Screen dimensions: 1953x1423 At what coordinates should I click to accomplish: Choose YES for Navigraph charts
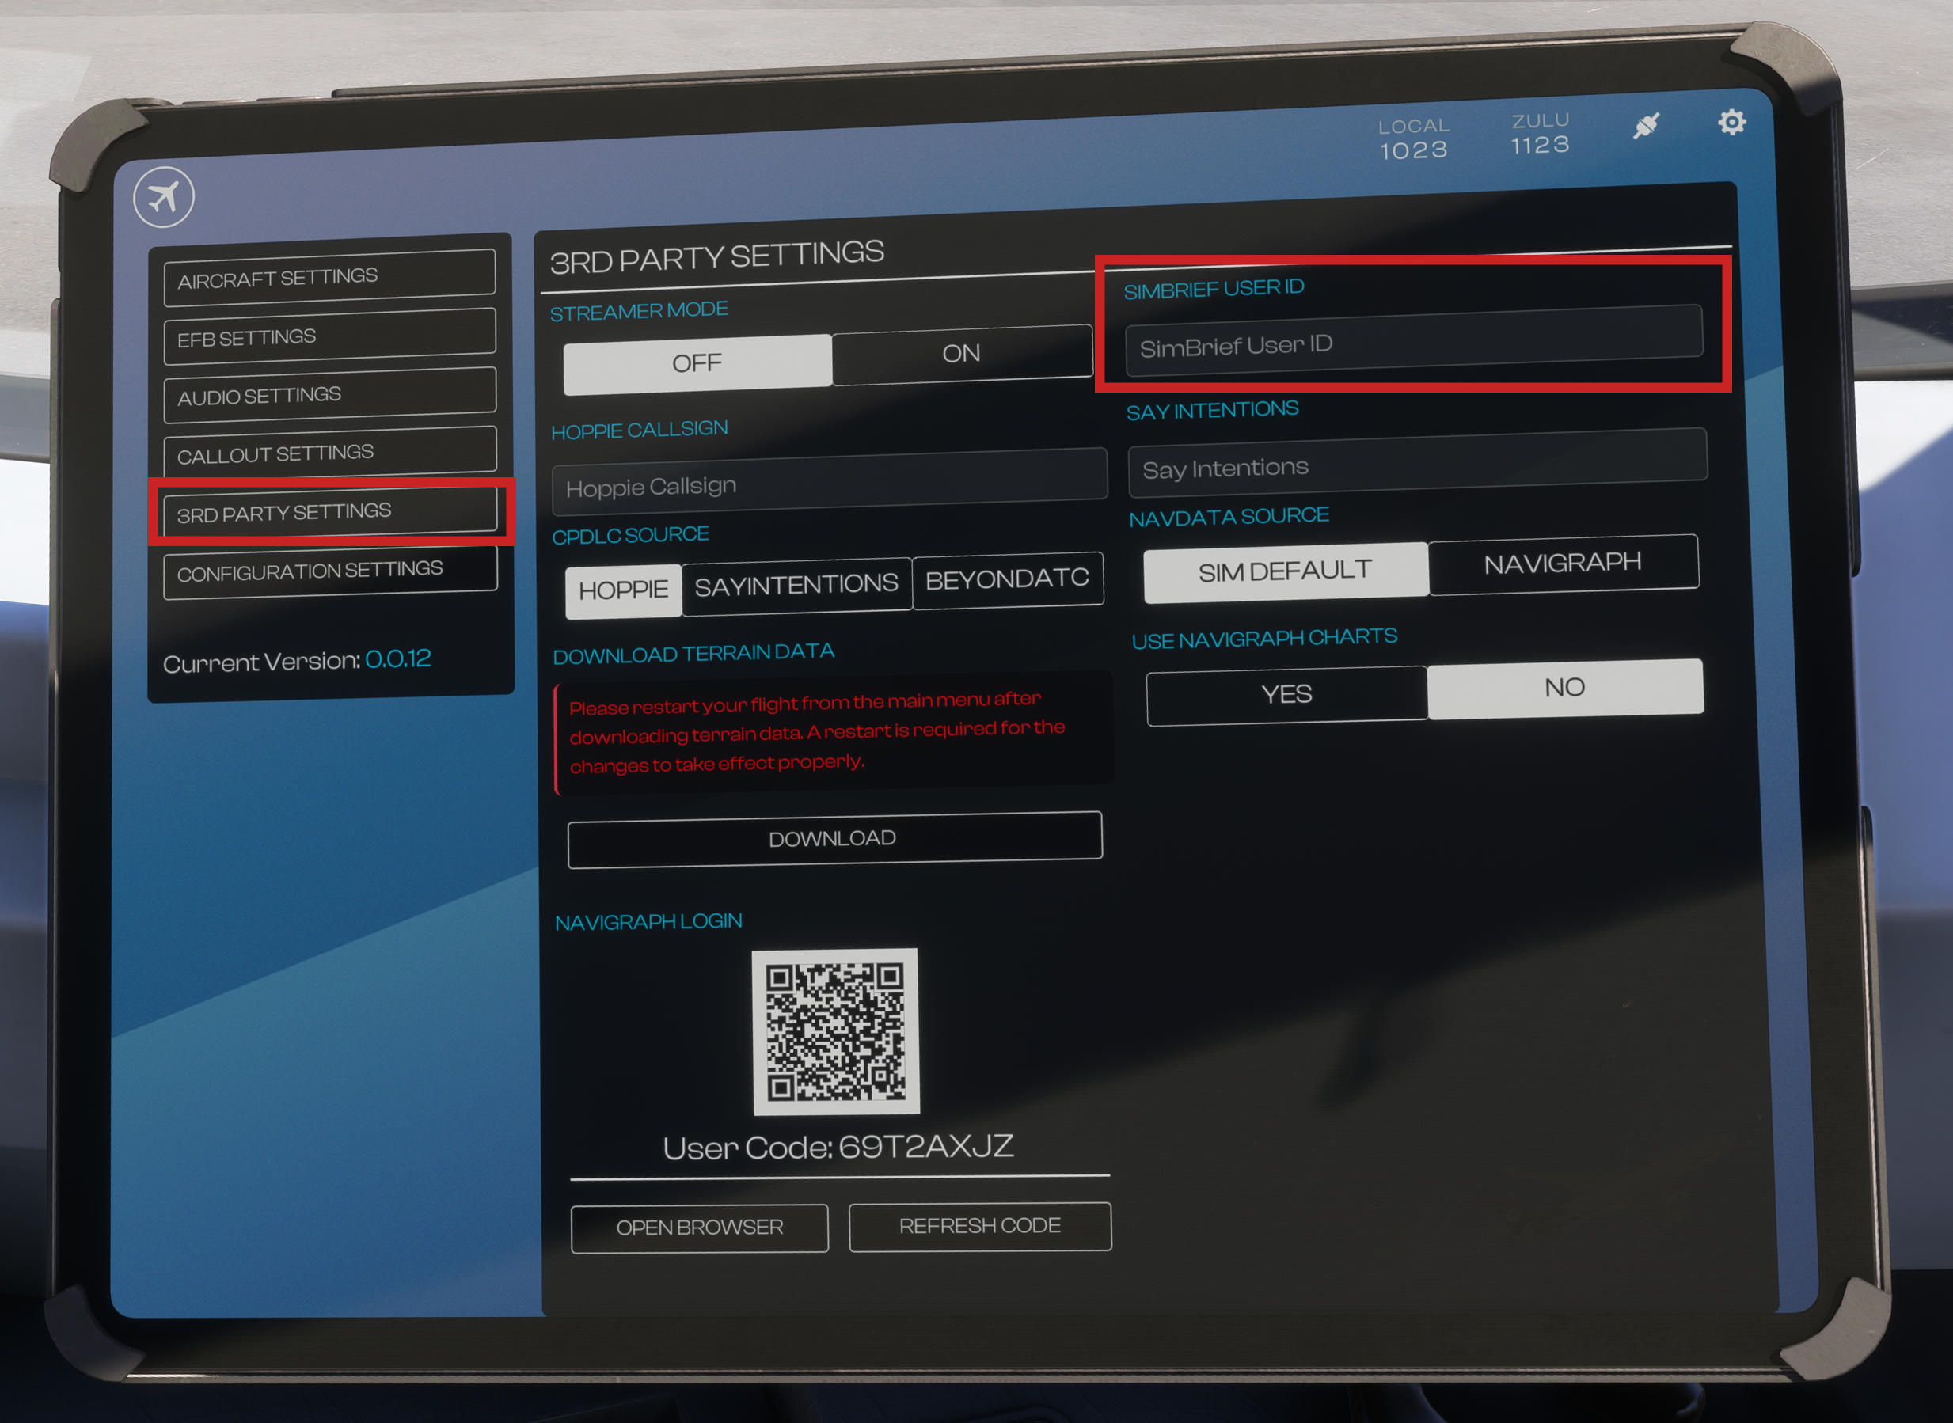tap(1286, 694)
